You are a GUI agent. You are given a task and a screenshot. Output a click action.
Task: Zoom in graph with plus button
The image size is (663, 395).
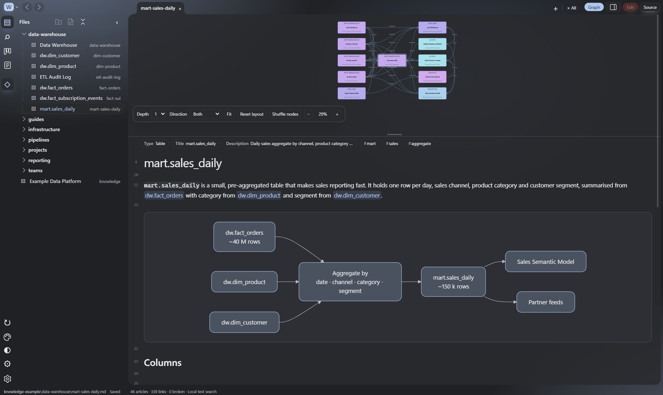[x=337, y=114]
